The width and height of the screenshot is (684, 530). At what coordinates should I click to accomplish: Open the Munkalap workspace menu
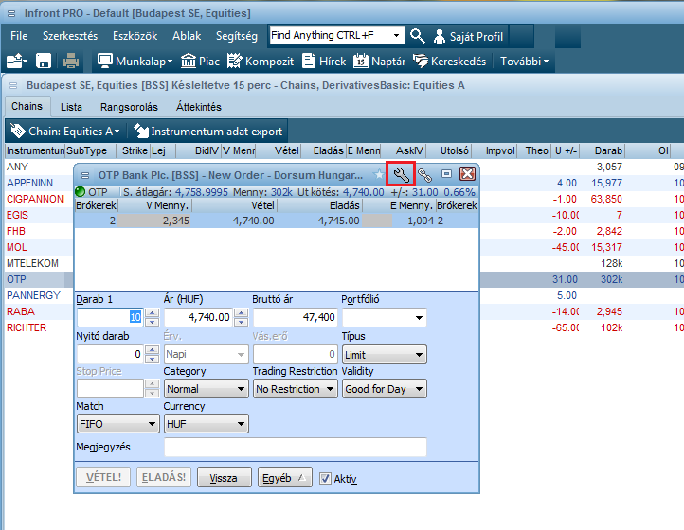pyautogui.click(x=135, y=62)
